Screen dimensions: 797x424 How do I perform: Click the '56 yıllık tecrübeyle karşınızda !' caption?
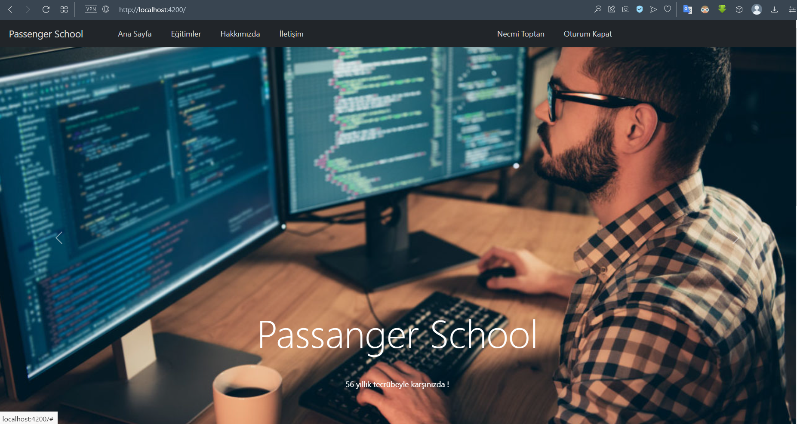(397, 384)
